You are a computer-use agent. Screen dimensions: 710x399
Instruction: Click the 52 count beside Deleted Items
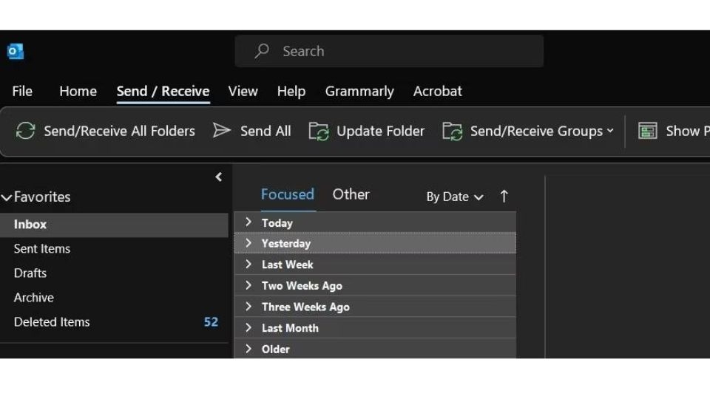pyautogui.click(x=211, y=322)
